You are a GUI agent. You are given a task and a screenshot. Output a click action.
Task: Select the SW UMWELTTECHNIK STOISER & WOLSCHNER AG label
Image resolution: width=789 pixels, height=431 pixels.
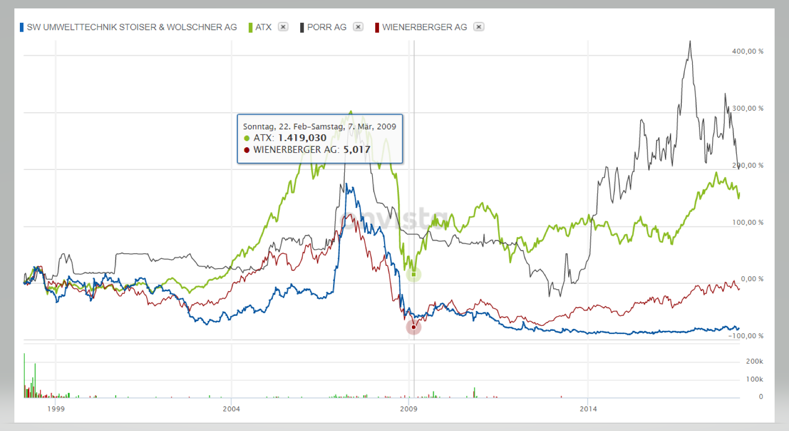[131, 27]
